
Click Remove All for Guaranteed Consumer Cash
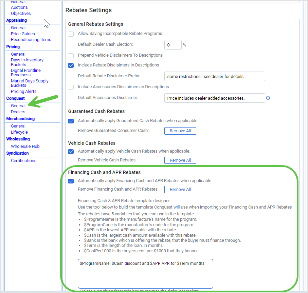[x=180, y=131]
